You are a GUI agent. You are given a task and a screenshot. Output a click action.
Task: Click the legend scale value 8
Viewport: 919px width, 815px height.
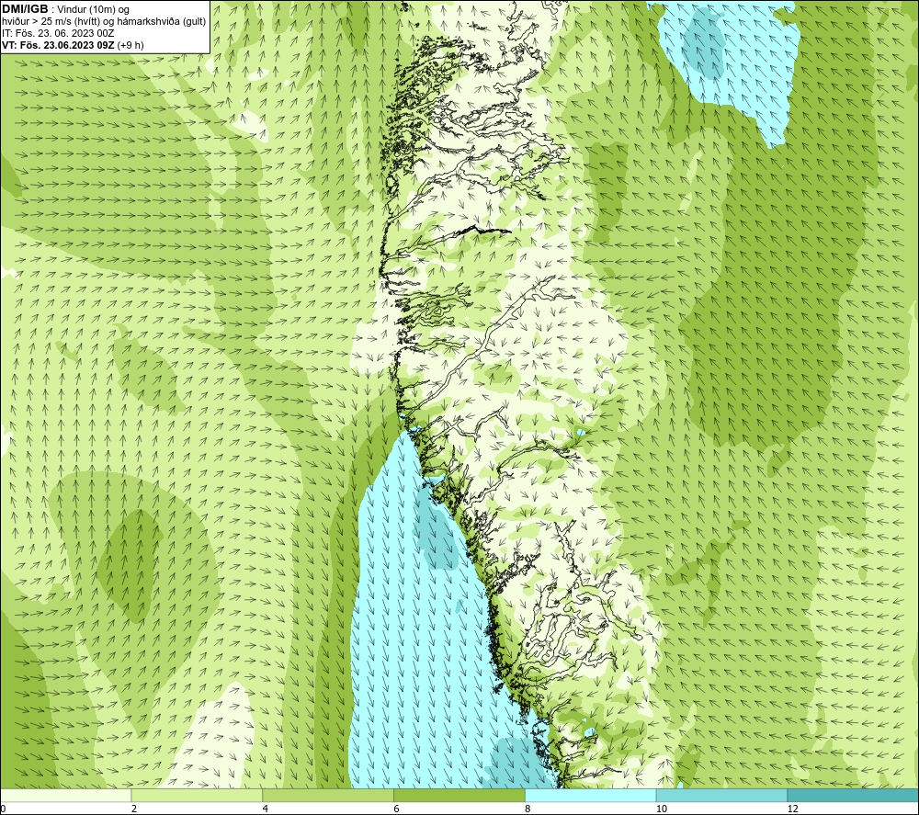[x=528, y=809]
